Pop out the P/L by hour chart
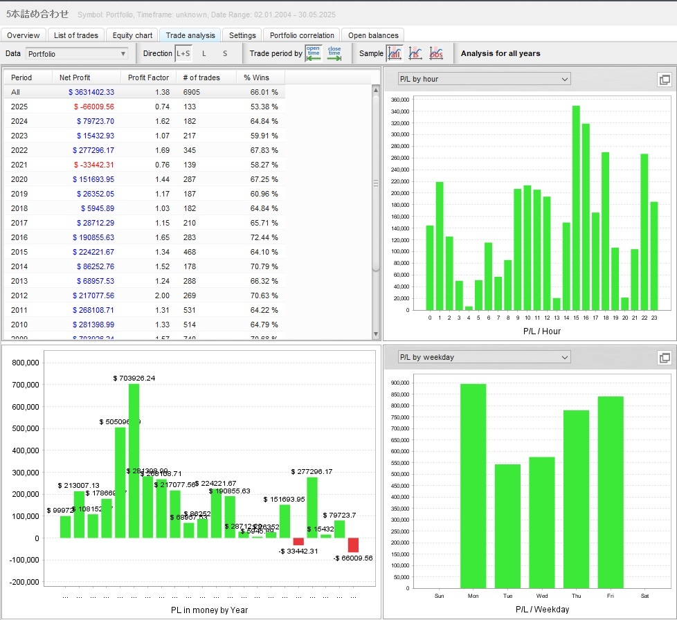The width and height of the screenshot is (677, 620). pyautogui.click(x=664, y=80)
